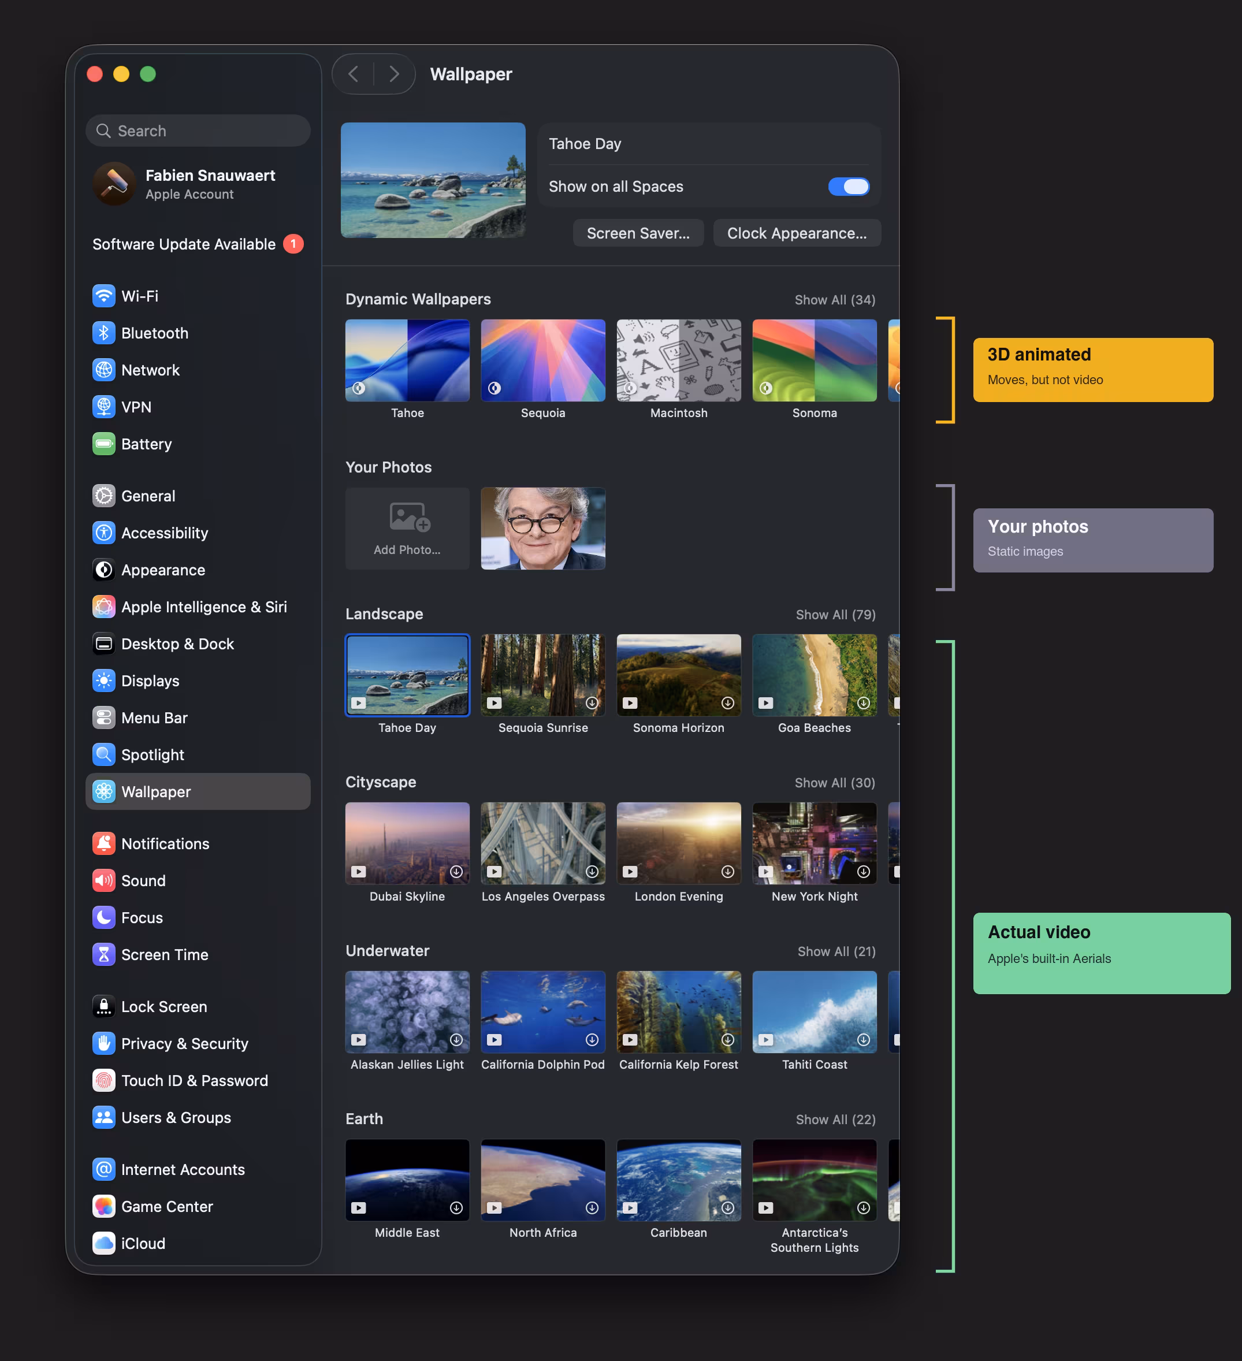1242x1361 pixels.
Task: Go forward with the right chevron
Action: [394, 75]
